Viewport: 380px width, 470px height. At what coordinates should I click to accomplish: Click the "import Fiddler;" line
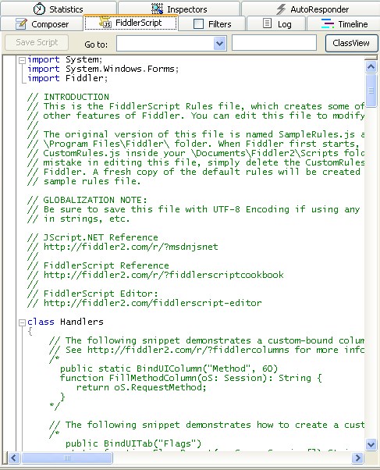[67, 78]
